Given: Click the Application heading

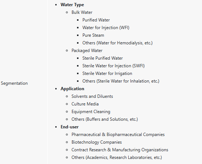Looking at the screenshot, I should [72, 89].
